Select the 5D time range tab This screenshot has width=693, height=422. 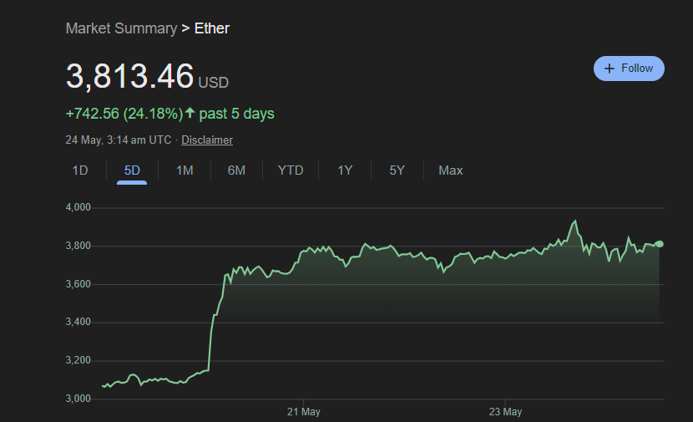[132, 170]
